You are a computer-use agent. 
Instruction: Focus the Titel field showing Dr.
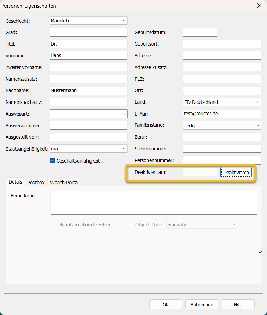[x=89, y=44]
